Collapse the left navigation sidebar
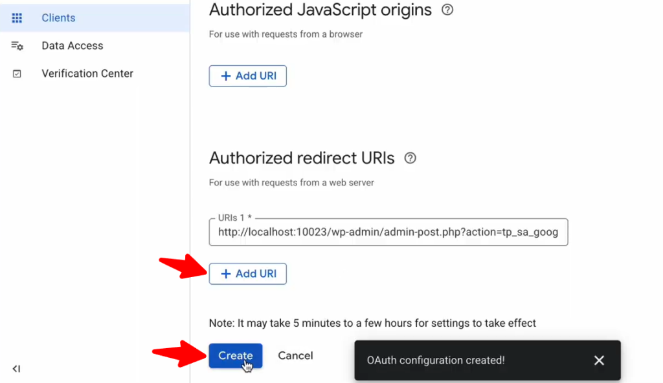663x383 pixels. tap(16, 369)
